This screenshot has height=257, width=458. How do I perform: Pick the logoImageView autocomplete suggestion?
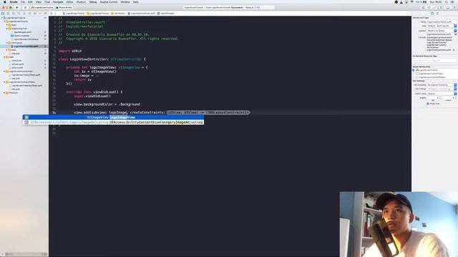tap(113, 117)
